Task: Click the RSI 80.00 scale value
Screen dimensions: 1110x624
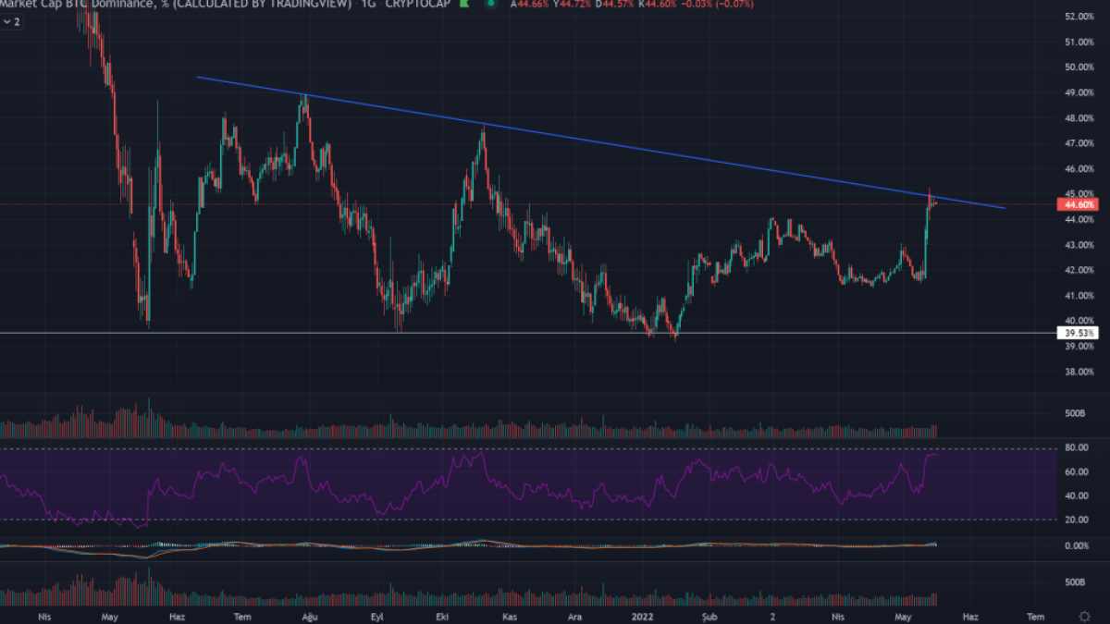Action: point(1075,447)
